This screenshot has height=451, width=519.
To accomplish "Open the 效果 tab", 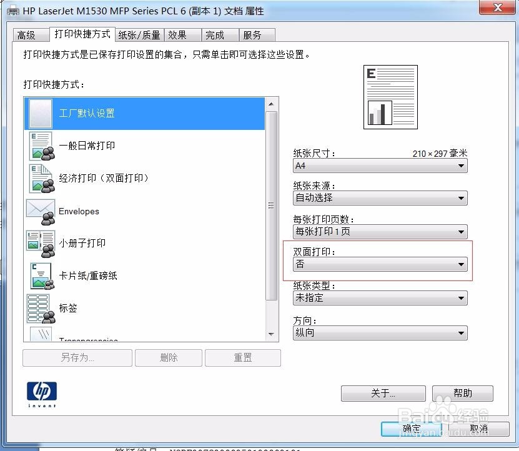I will [x=183, y=35].
